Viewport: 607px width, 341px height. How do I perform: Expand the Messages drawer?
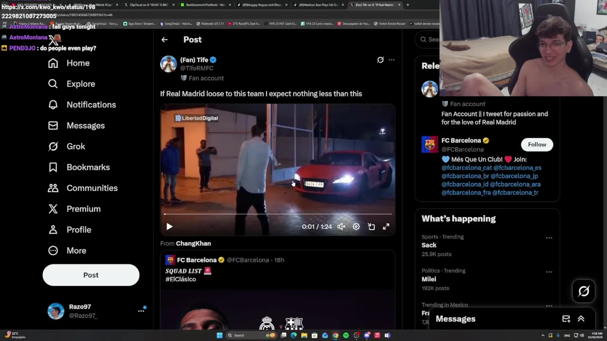tap(581, 319)
